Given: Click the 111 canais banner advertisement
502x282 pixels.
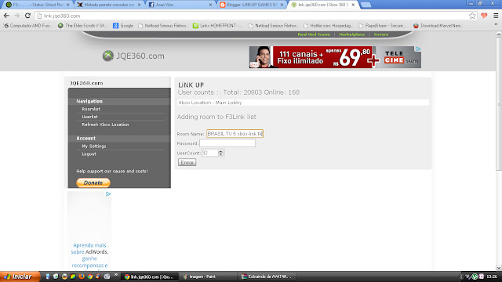Looking at the screenshot, I should point(335,57).
